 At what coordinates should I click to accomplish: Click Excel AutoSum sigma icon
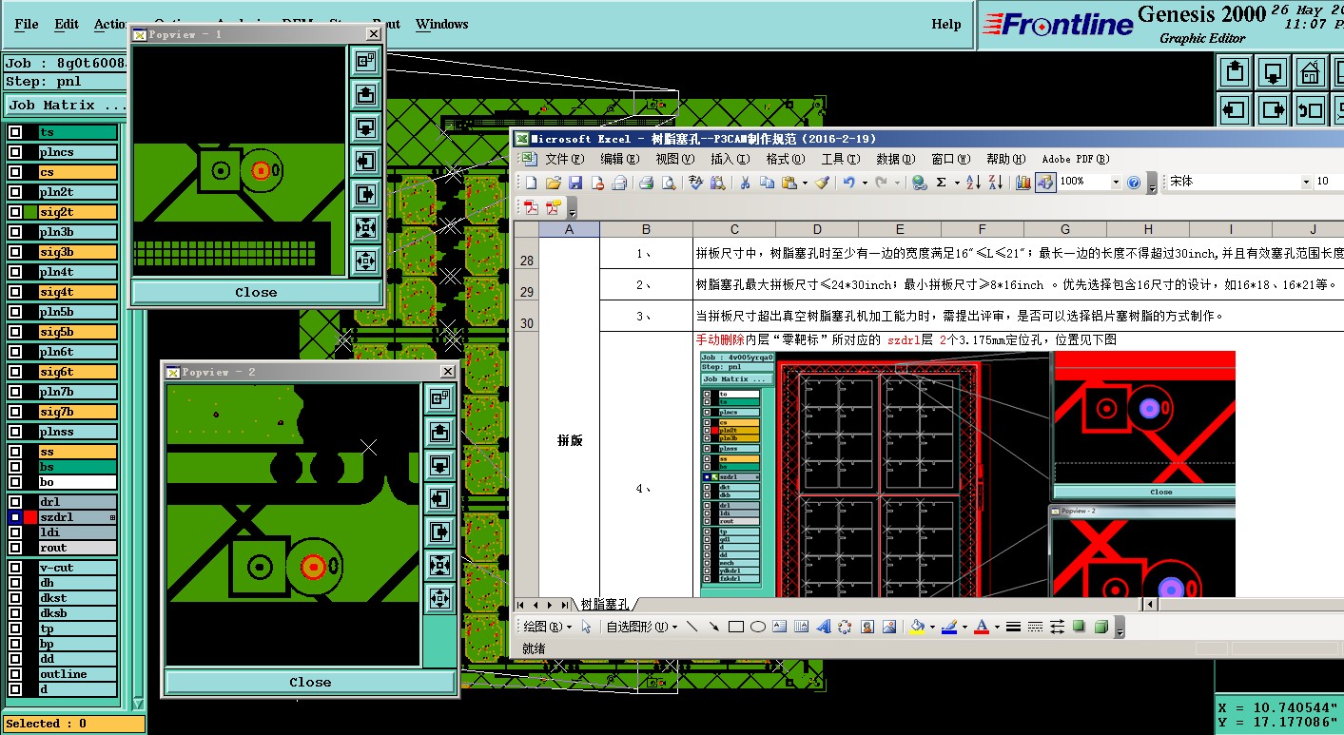coord(941,183)
